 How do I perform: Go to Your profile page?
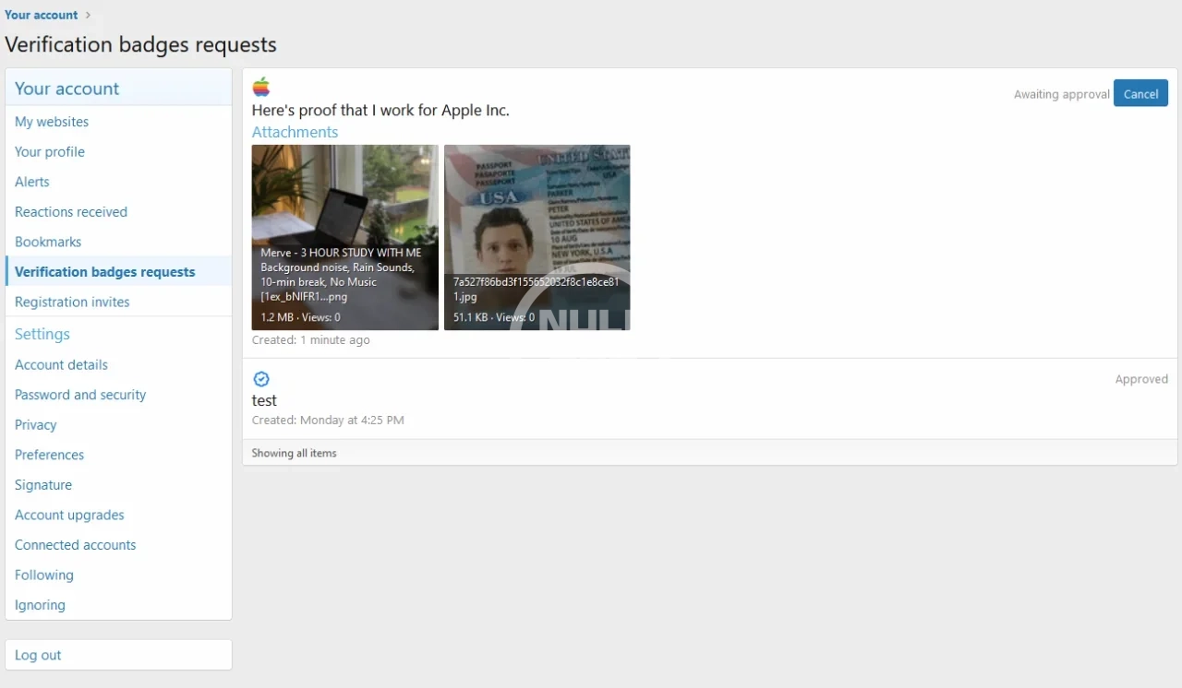click(x=50, y=152)
